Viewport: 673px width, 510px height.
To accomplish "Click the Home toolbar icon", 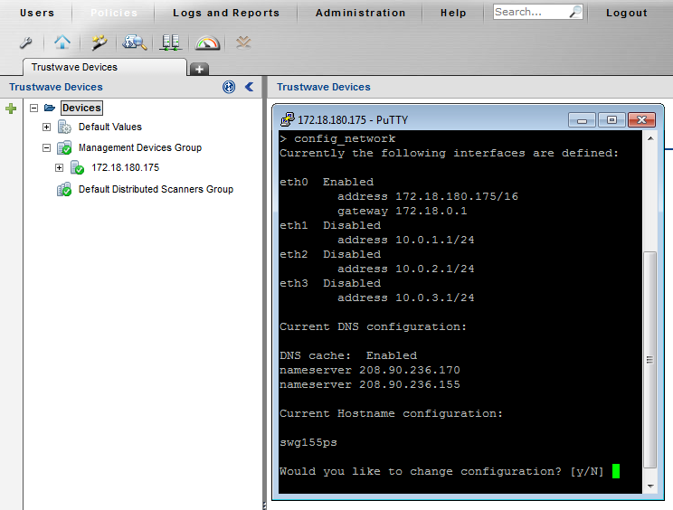I will pyautogui.click(x=62, y=42).
